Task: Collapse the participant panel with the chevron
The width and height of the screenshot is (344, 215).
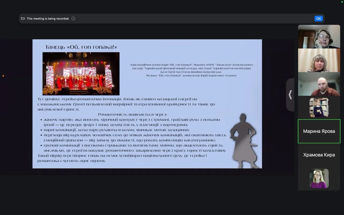Action: [290, 95]
